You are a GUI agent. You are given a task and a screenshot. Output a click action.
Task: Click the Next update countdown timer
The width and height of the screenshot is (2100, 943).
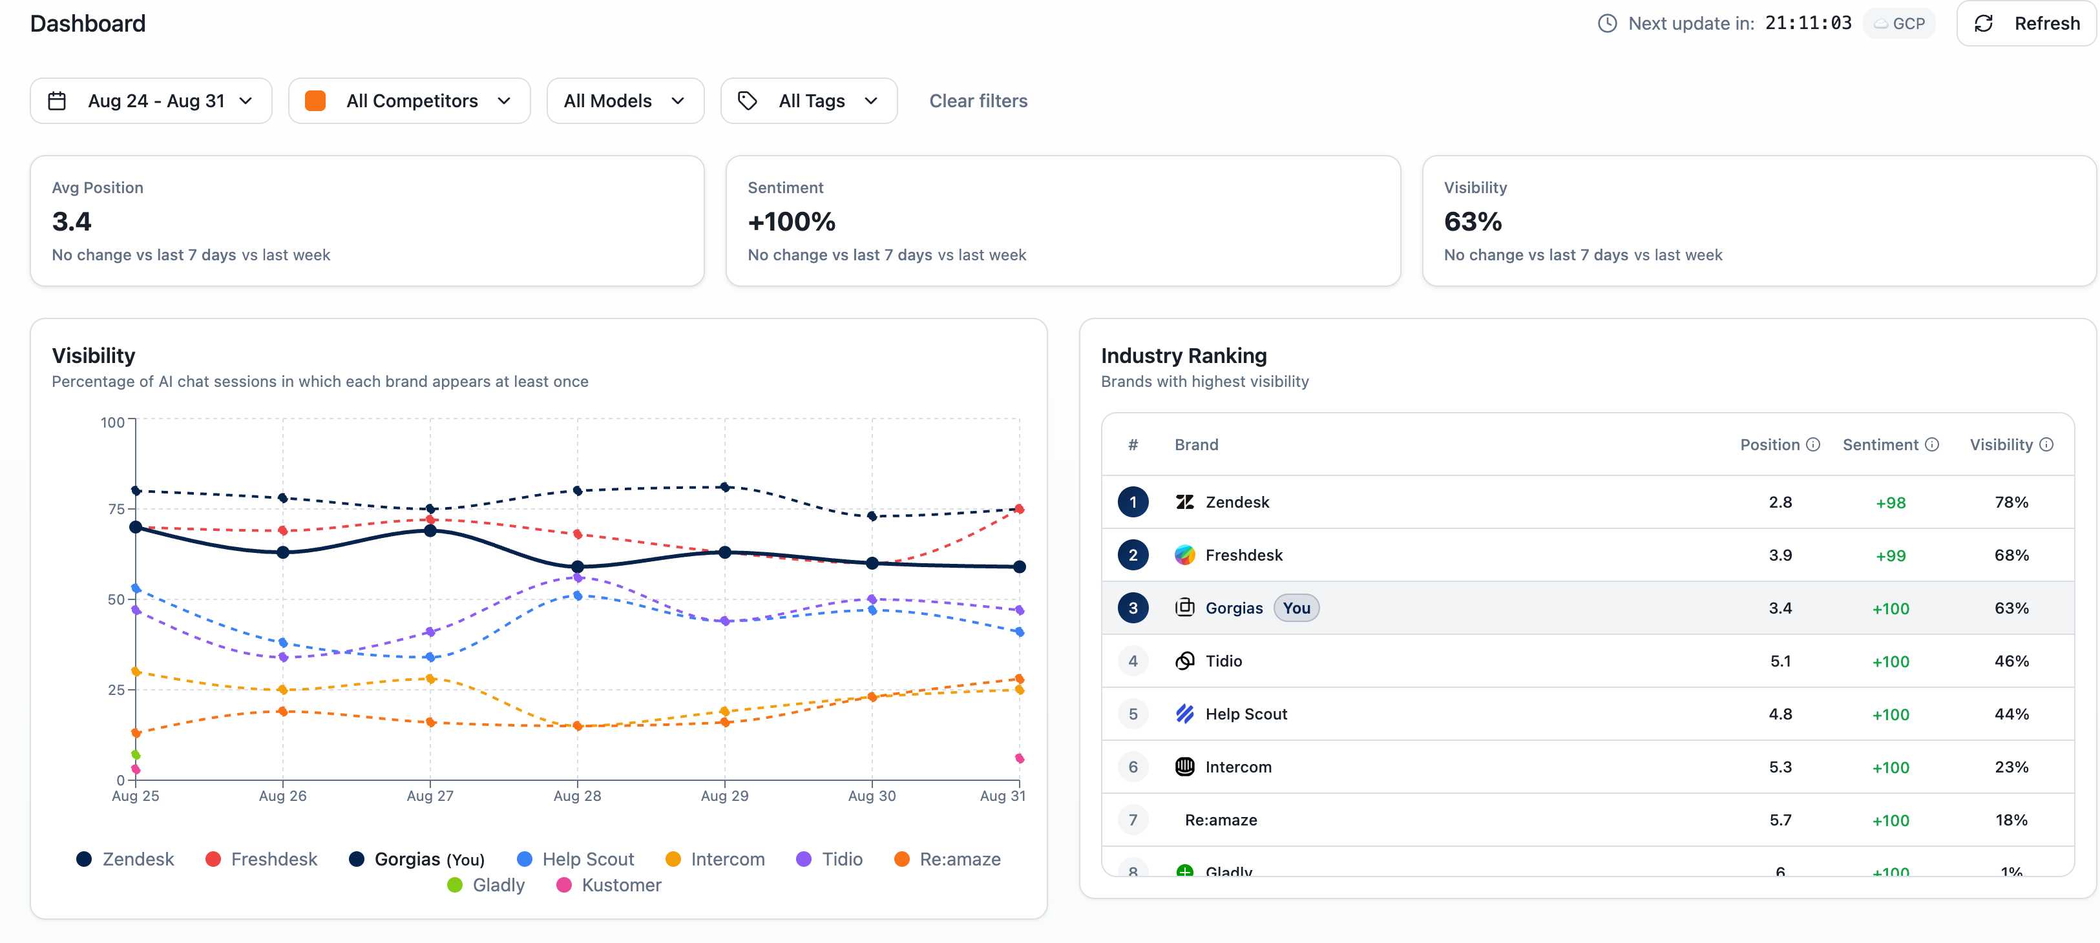pyautogui.click(x=1808, y=24)
